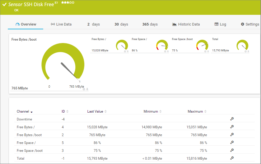Image resolution: width=261 pixels, height=164 pixels.
Task: Open the 30 days graph view
Action: click(x=121, y=24)
